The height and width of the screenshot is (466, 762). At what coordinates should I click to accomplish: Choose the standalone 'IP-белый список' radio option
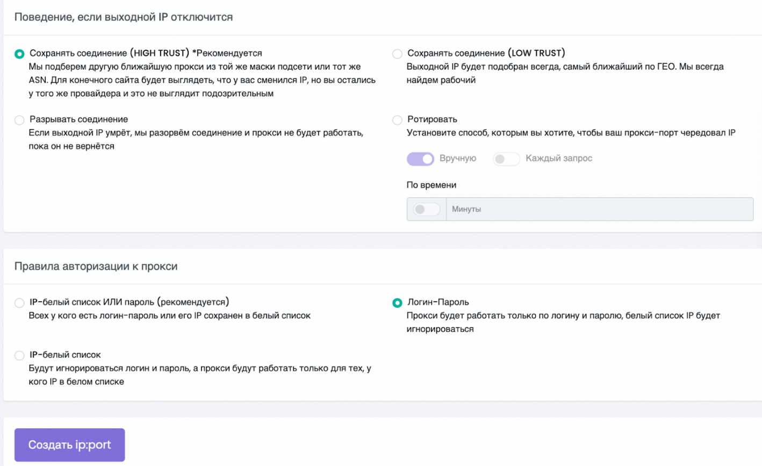19,355
